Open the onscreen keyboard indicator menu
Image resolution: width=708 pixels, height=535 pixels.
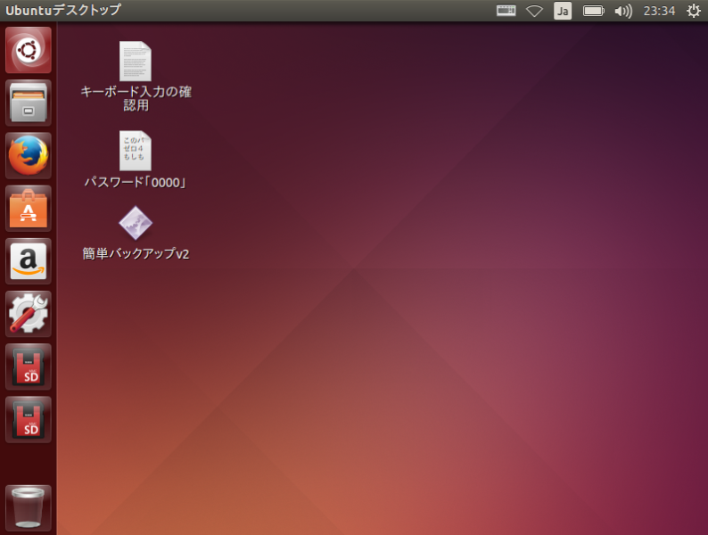click(506, 11)
